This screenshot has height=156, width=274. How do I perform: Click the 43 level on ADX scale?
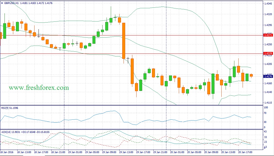[x=265, y=132]
